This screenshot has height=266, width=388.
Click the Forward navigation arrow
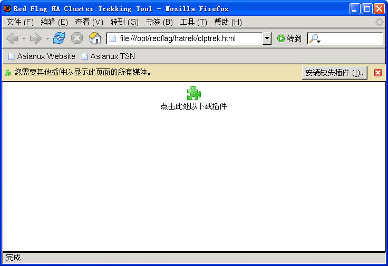35,38
